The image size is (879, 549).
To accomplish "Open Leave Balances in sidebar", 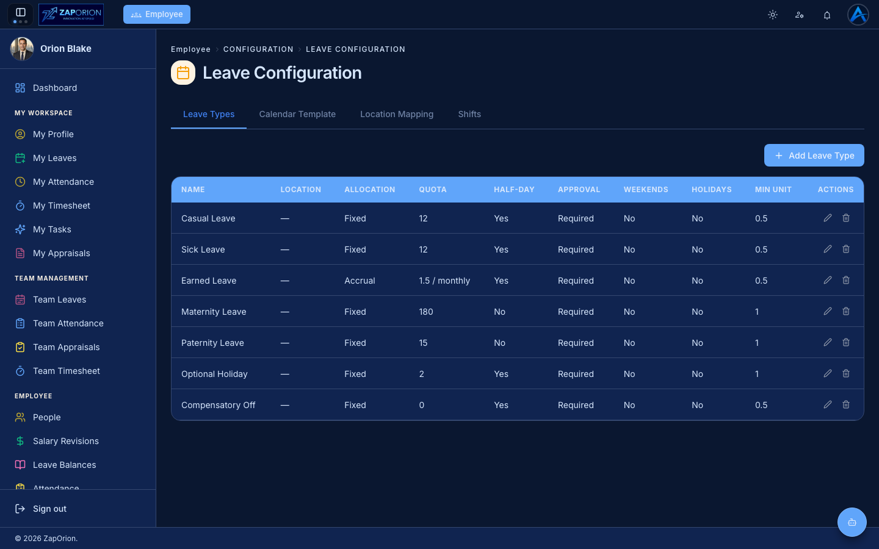I will pyautogui.click(x=78, y=465).
